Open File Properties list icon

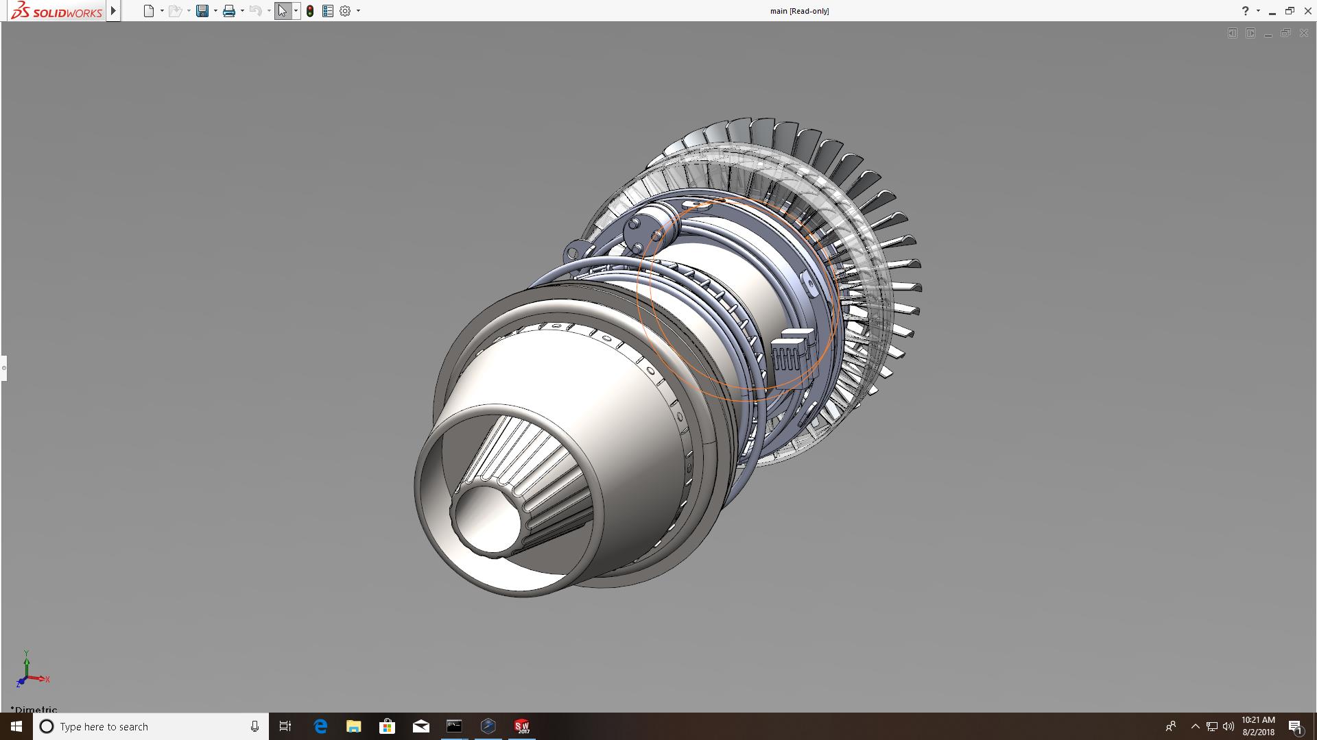[328, 11]
